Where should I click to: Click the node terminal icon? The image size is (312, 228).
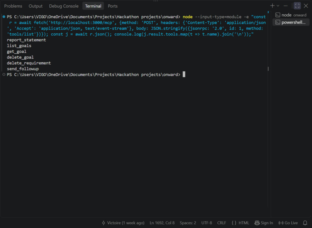(x=277, y=15)
